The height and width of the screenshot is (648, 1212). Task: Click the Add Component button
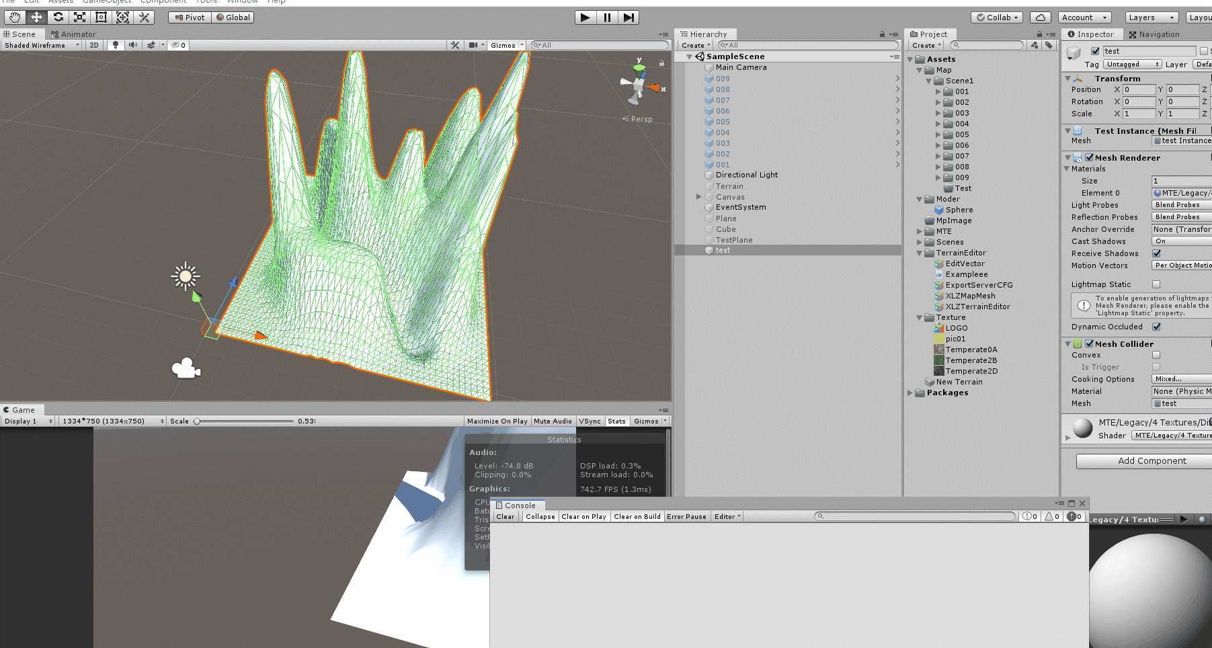pos(1152,461)
